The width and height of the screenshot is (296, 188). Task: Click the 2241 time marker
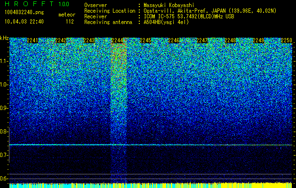pos(32,40)
